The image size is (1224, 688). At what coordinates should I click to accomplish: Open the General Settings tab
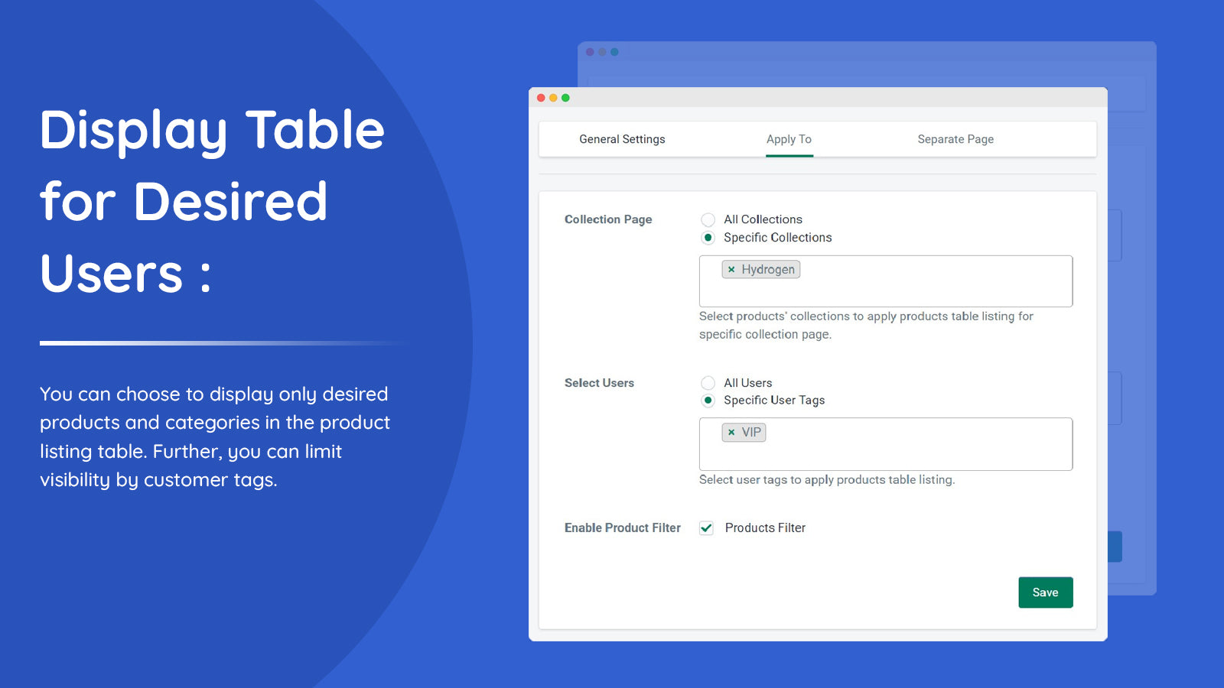click(622, 139)
